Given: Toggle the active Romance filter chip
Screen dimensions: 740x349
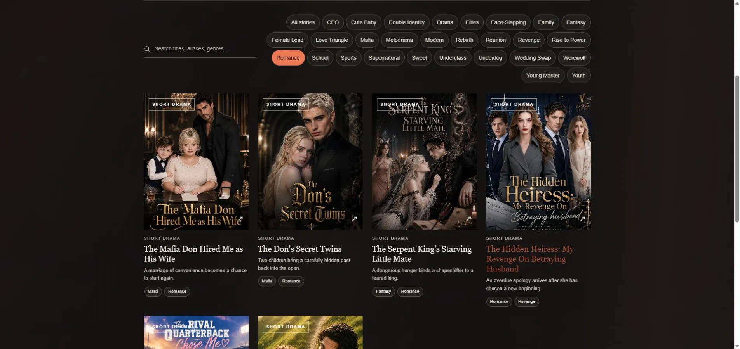Looking at the screenshot, I should pyautogui.click(x=288, y=58).
